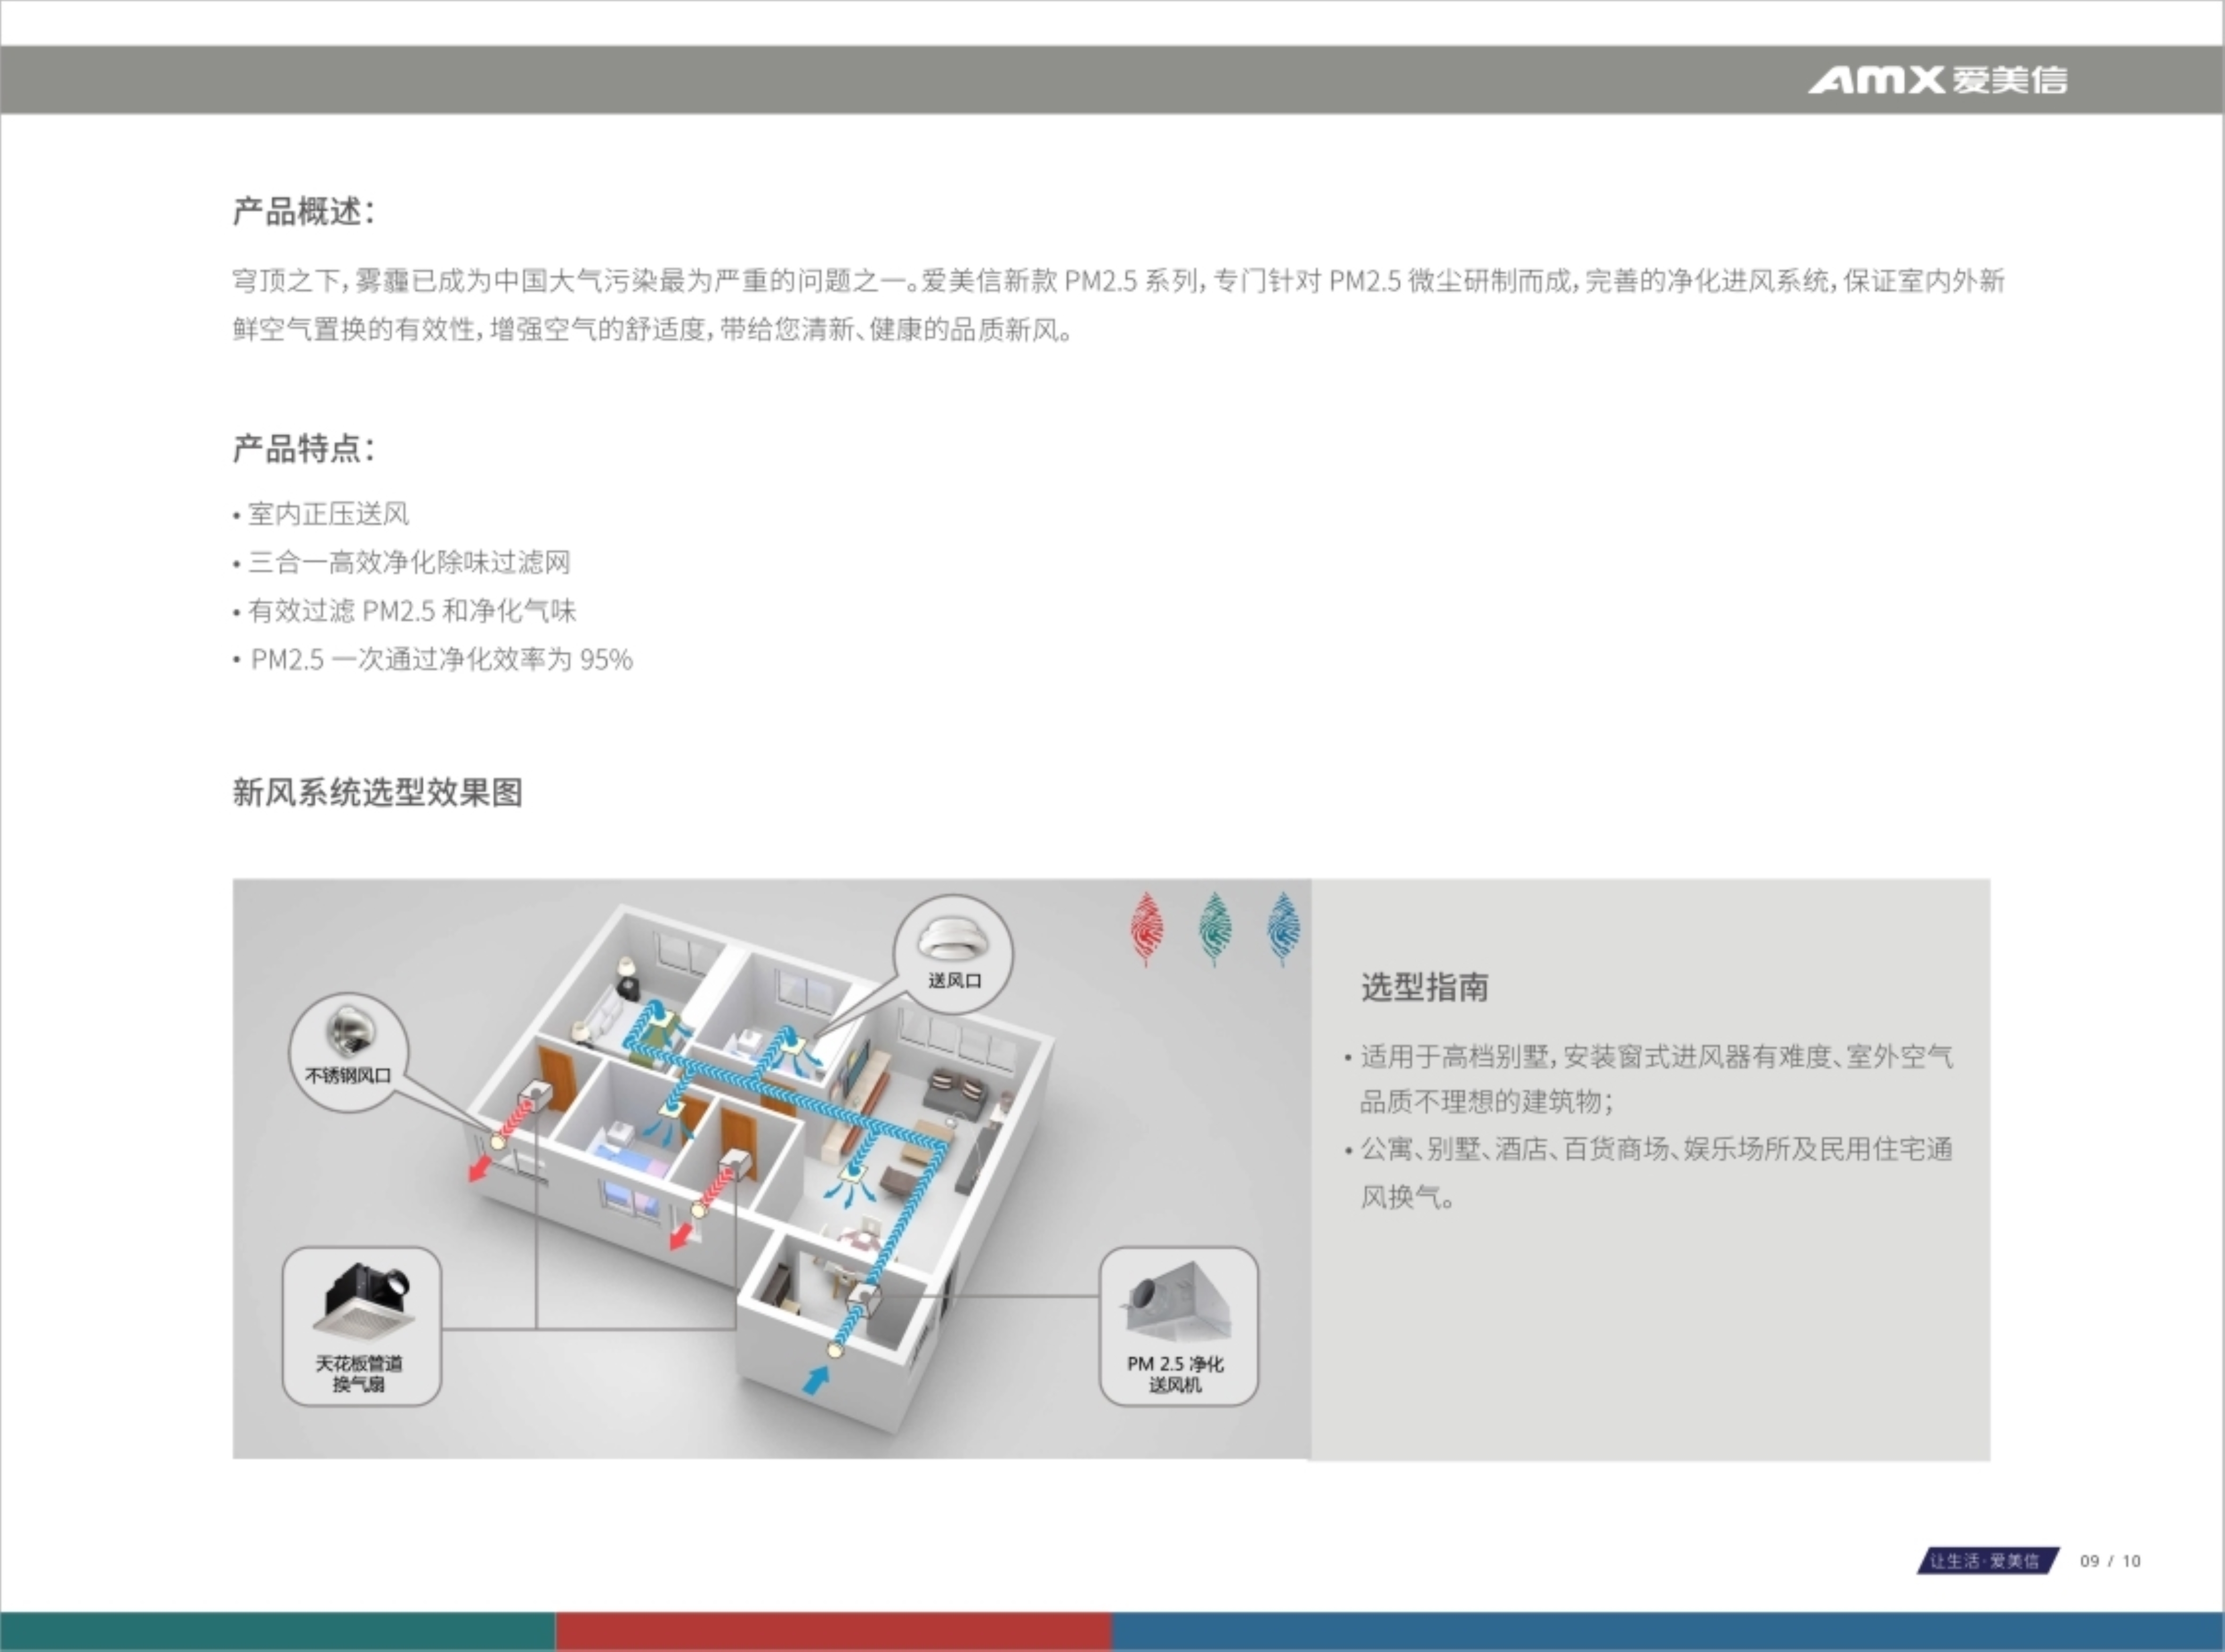2225x1652 pixels.
Task: Click the blue feather leaf icon
Action: [1283, 927]
